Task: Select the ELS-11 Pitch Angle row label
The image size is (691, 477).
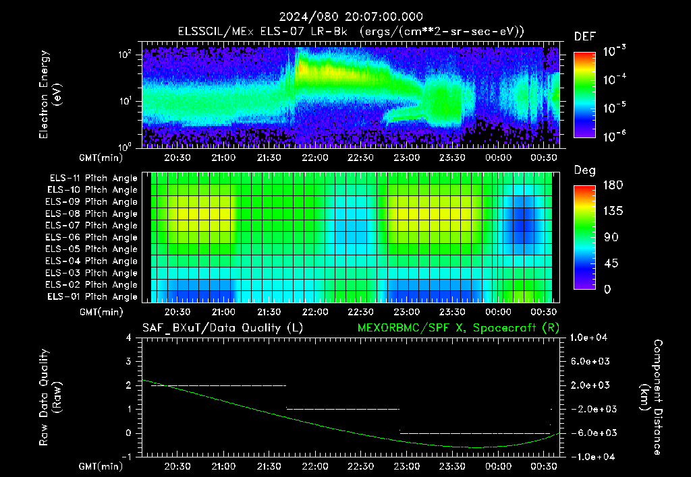Action: (93, 179)
